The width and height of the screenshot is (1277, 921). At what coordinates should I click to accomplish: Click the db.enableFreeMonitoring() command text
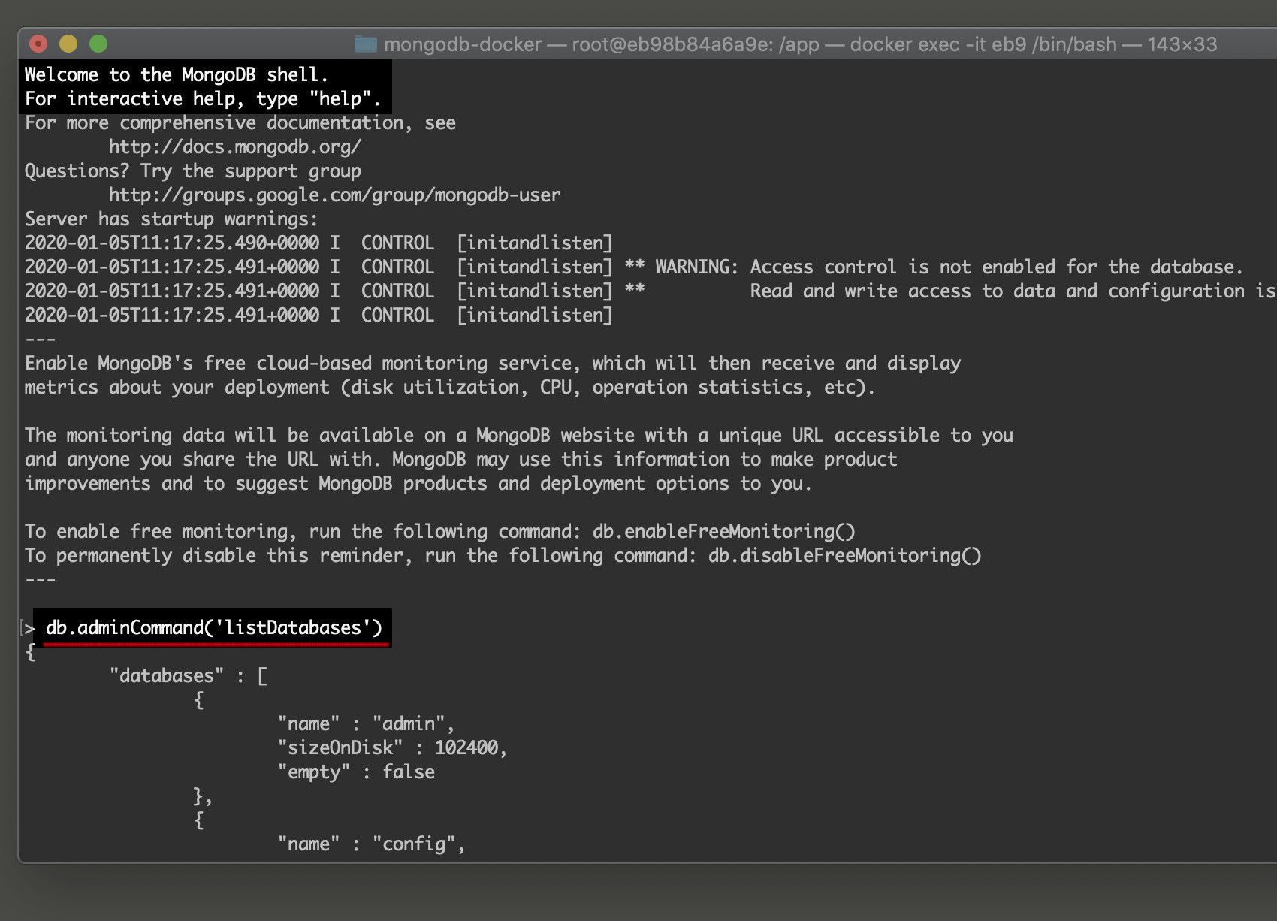(723, 531)
